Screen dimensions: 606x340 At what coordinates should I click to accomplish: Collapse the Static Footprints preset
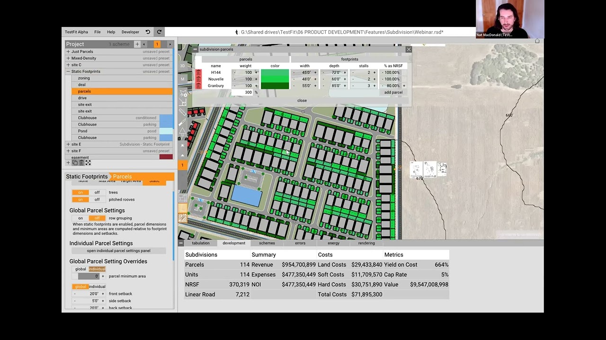pyautogui.click(x=68, y=71)
